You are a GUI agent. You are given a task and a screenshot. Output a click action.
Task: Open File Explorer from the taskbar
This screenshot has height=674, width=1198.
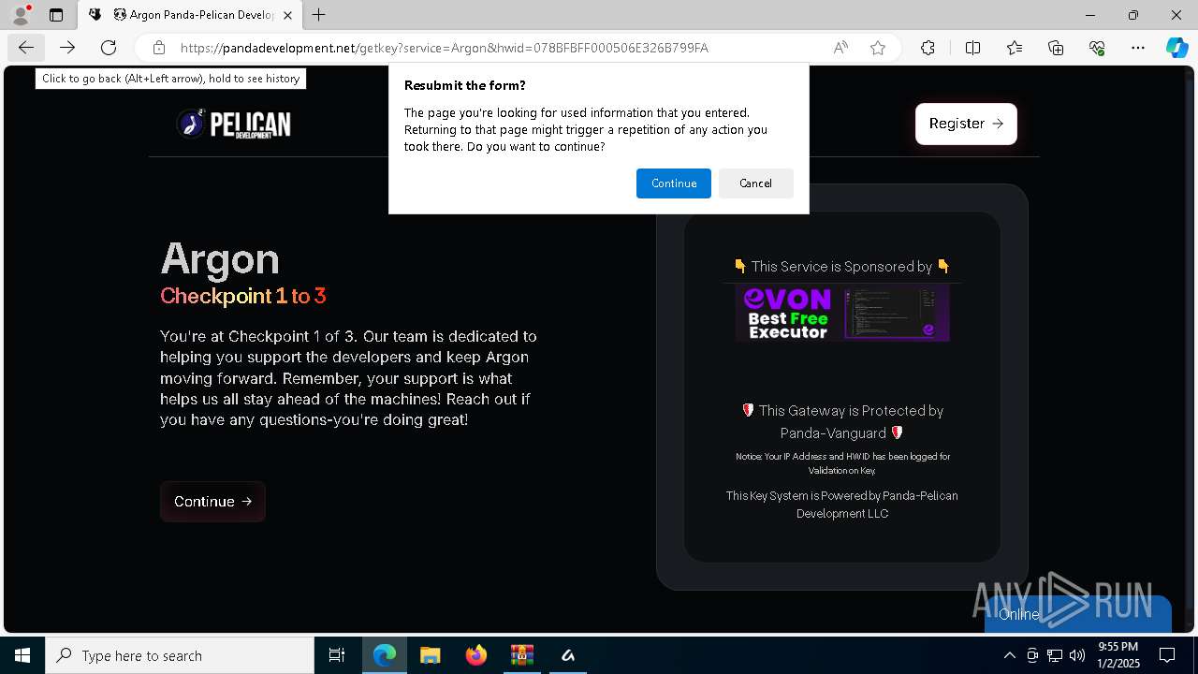[x=430, y=655]
